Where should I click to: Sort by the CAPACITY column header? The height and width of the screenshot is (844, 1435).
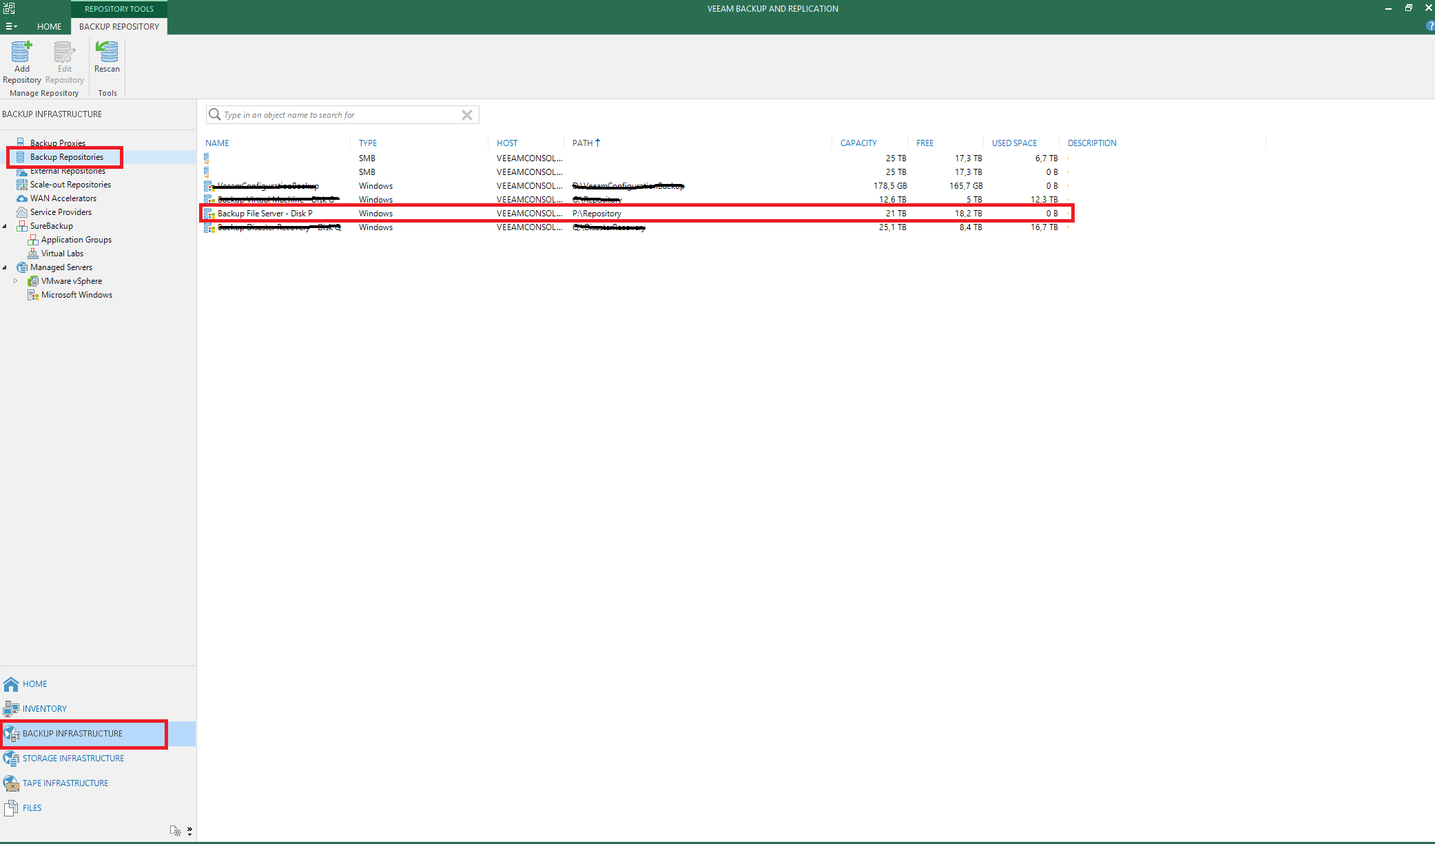pos(858,143)
